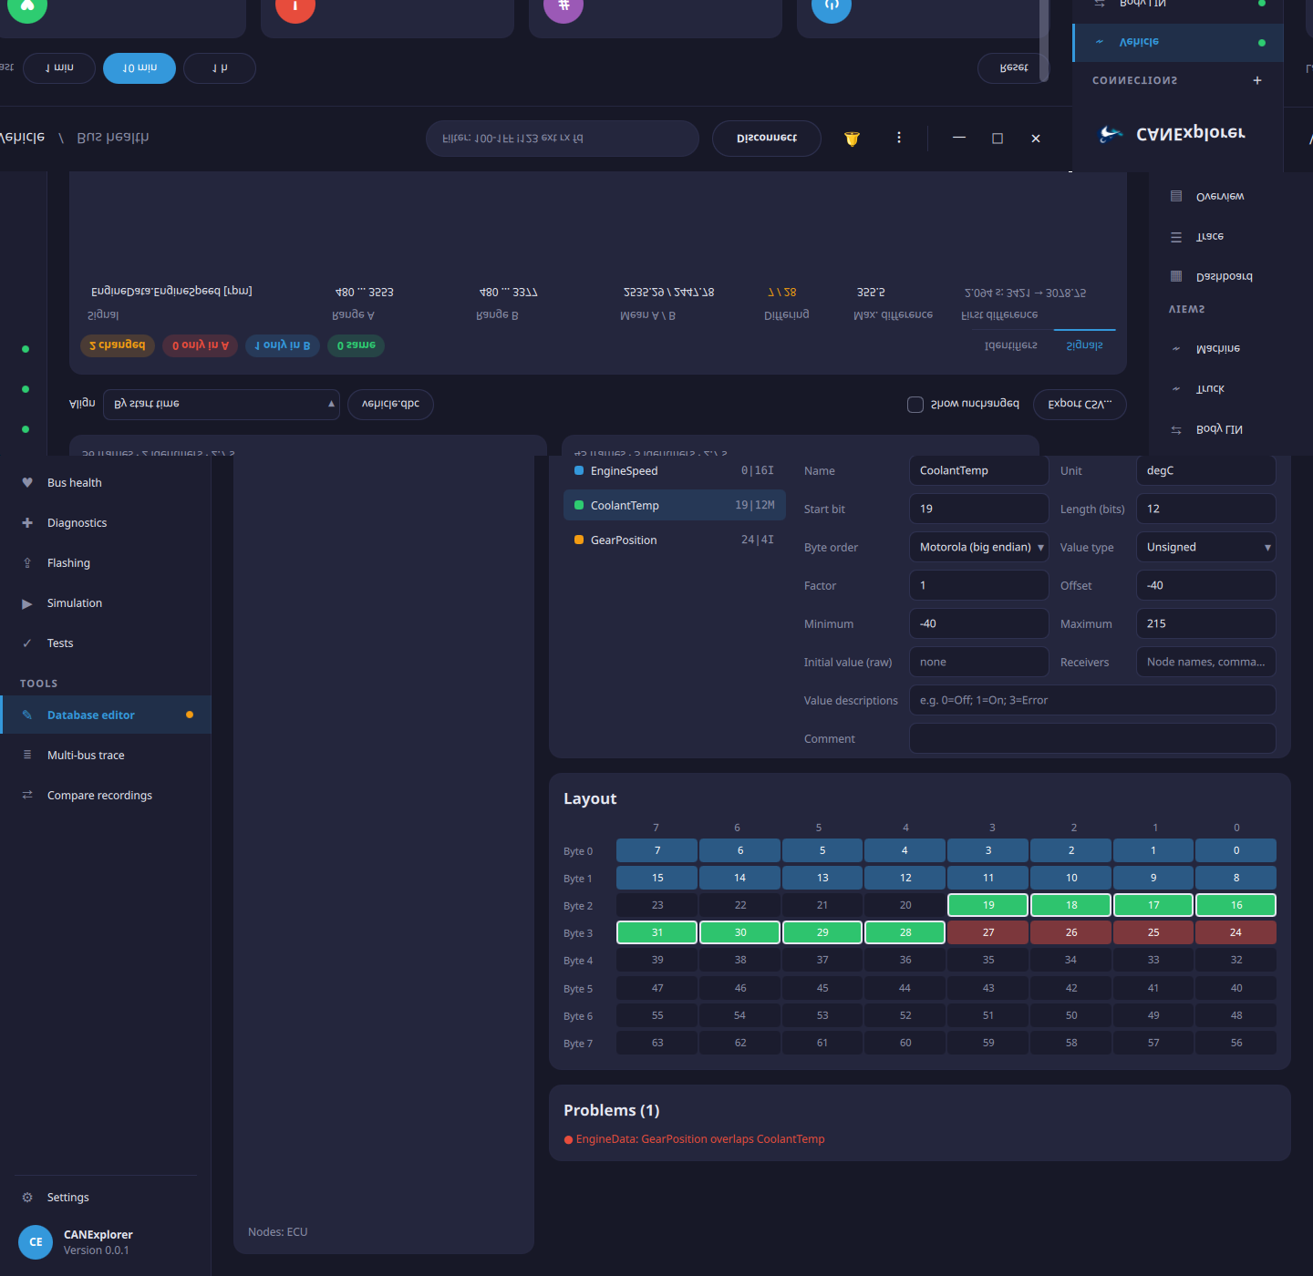Switch to the Identifiers tab
Viewport: 1313px width, 1276px height.
pos(1011,345)
